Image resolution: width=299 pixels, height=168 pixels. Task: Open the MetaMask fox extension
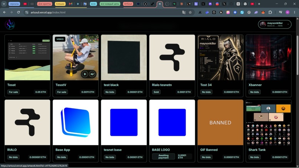pos(263,12)
